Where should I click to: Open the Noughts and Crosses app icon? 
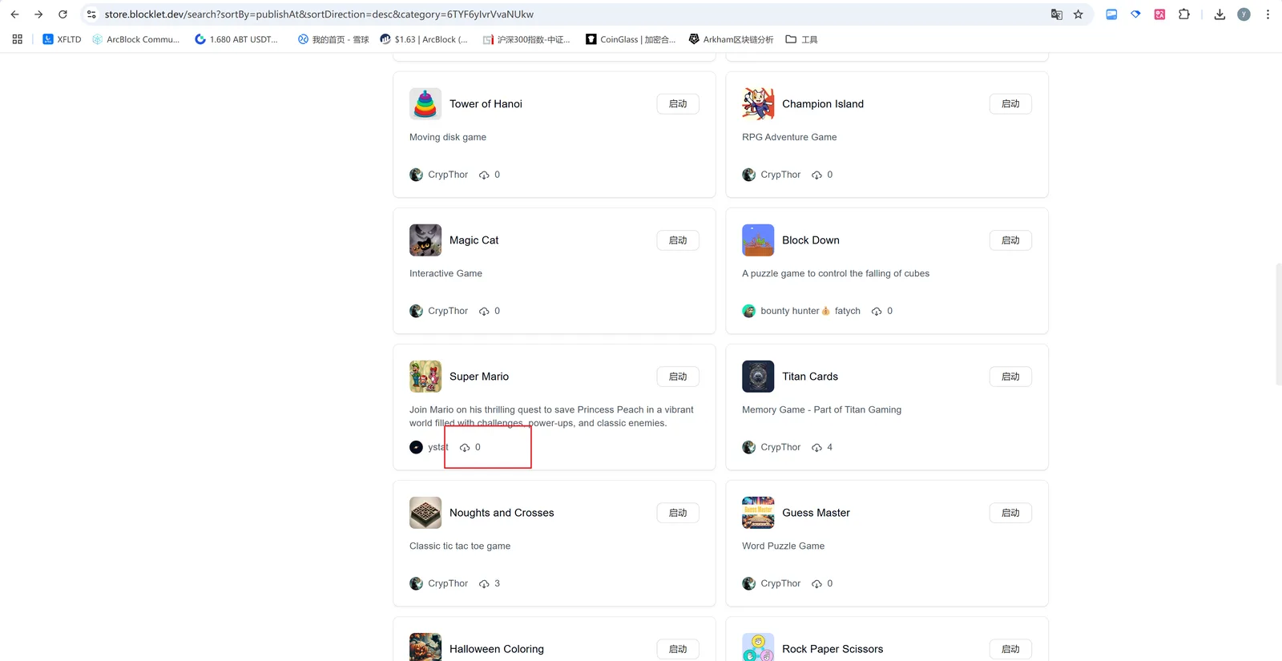tap(425, 513)
